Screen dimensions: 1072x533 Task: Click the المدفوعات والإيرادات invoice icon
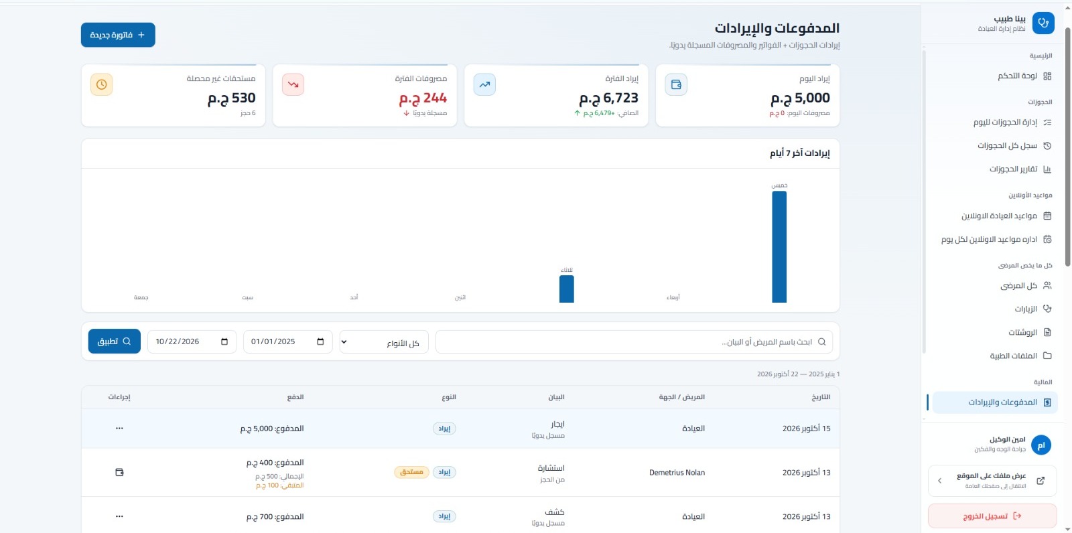pyautogui.click(x=1047, y=402)
